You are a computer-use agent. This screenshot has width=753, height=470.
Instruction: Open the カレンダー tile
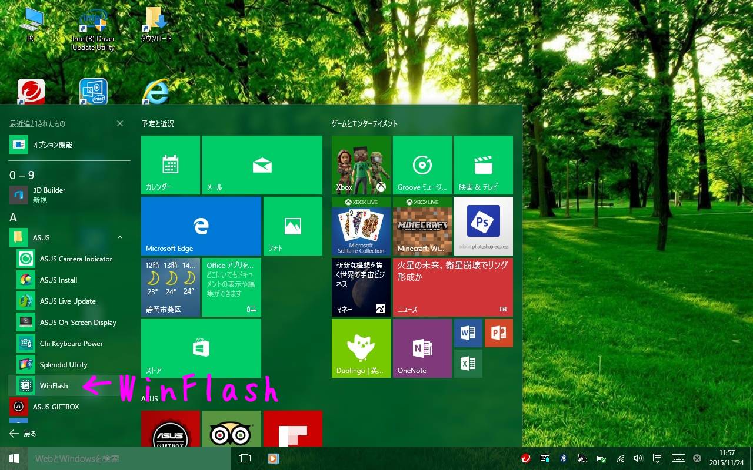[x=171, y=165]
